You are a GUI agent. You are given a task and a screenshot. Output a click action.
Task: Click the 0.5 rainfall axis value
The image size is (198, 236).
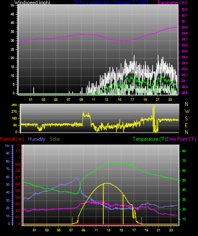[18, 191]
